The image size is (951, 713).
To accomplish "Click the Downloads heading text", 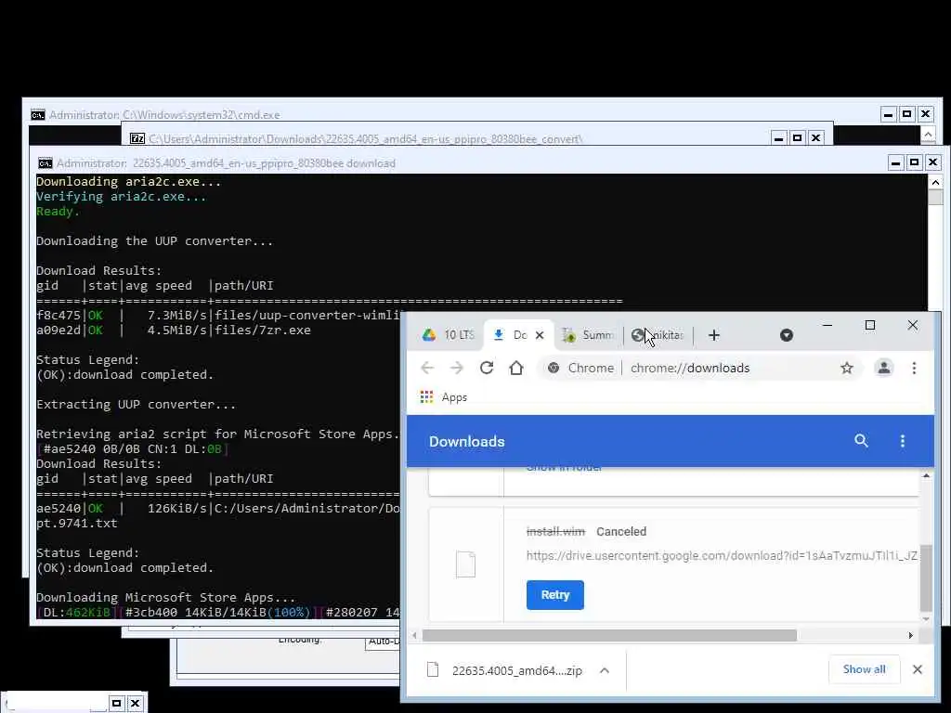I will pyautogui.click(x=466, y=441).
